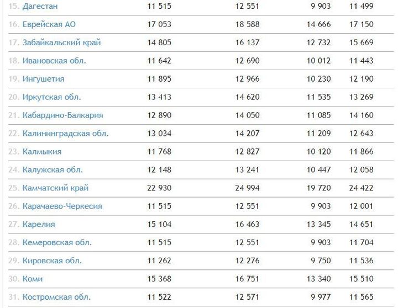Click the 17 150 value in Еврейская АО row
This screenshot has width=398, height=308.
click(361, 24)
